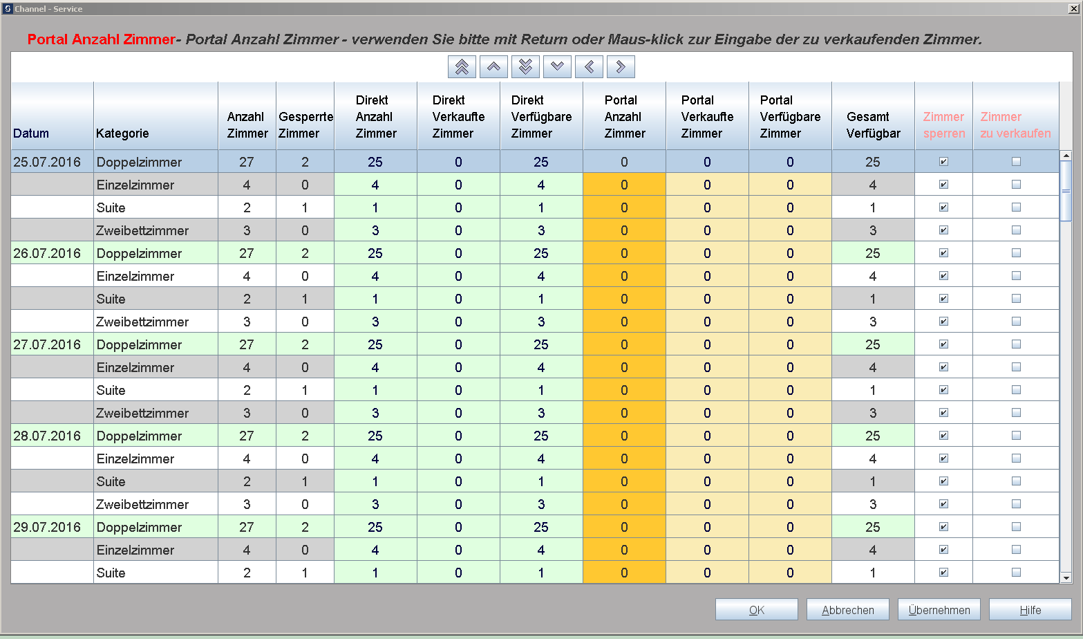
Task: Click the Direkt Verfügbare Zimmer column header
Action: coord(541,116)
